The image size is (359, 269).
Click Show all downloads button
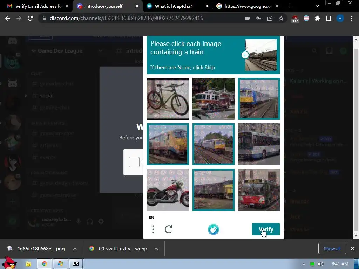tap(332, 248)
